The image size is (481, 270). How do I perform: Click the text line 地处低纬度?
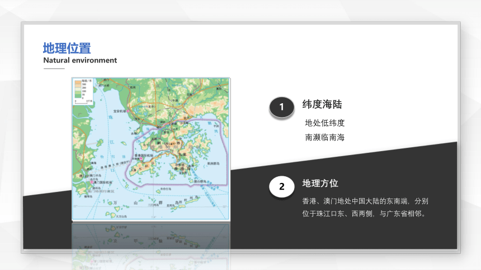pyautogui.click(x=325, y=123)
